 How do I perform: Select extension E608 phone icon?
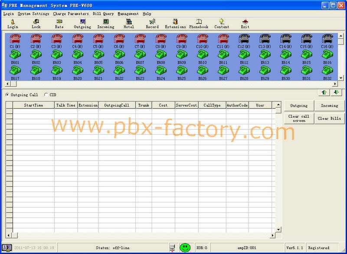[160, 54]
